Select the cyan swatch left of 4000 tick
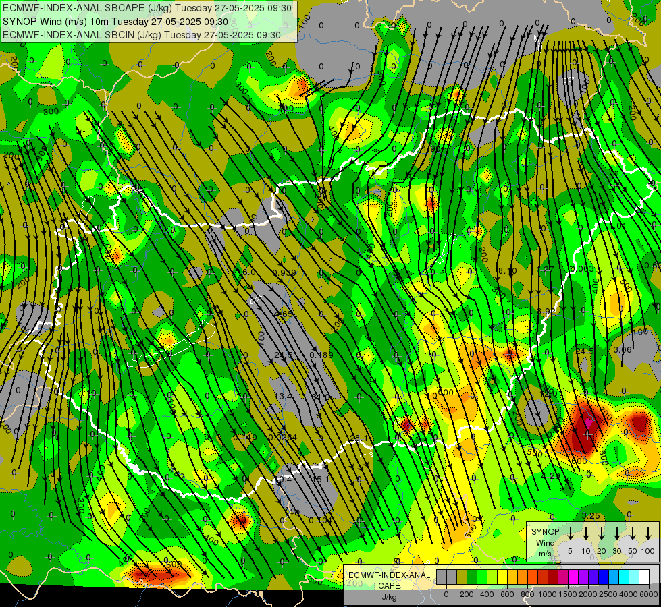This screenshot has width=661, height=607. [623, 577]
